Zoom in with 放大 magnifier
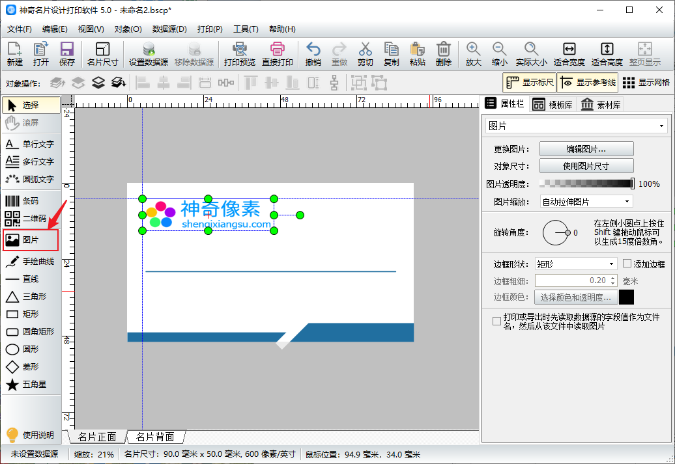The height and width of the screenshot is (464, 675). tap(473, 54)
